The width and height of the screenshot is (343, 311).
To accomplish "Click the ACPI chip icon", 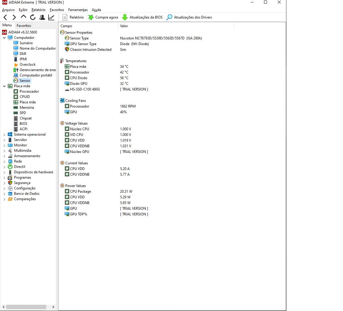I will click(16, 129).
